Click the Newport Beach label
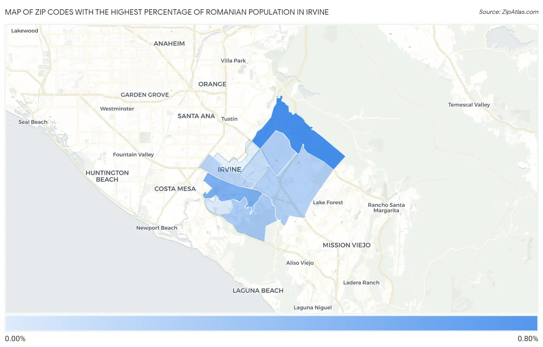Image resolution: width=543 pixels, height=347 pixels. click(157, 228)
